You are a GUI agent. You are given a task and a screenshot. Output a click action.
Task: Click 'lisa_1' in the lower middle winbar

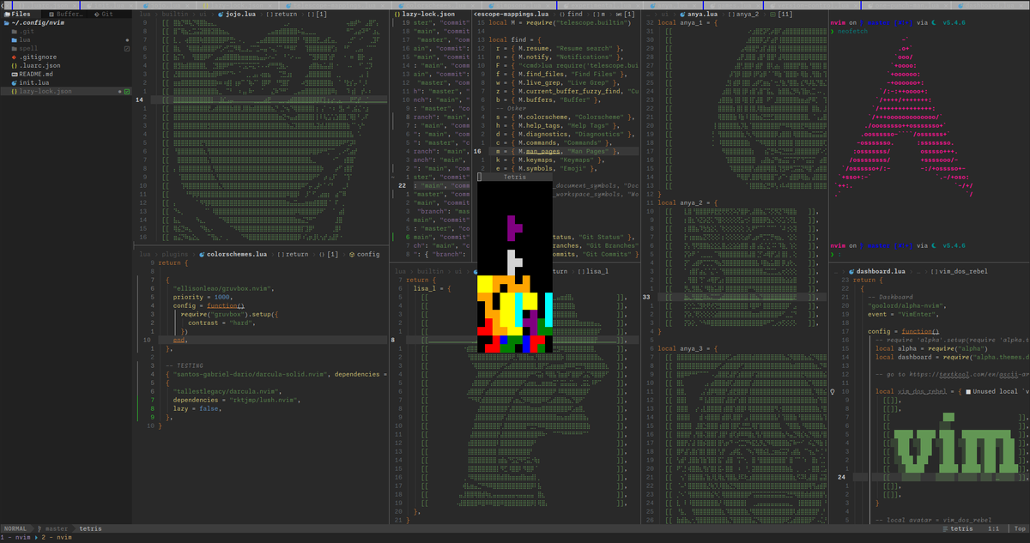[596, 271]
